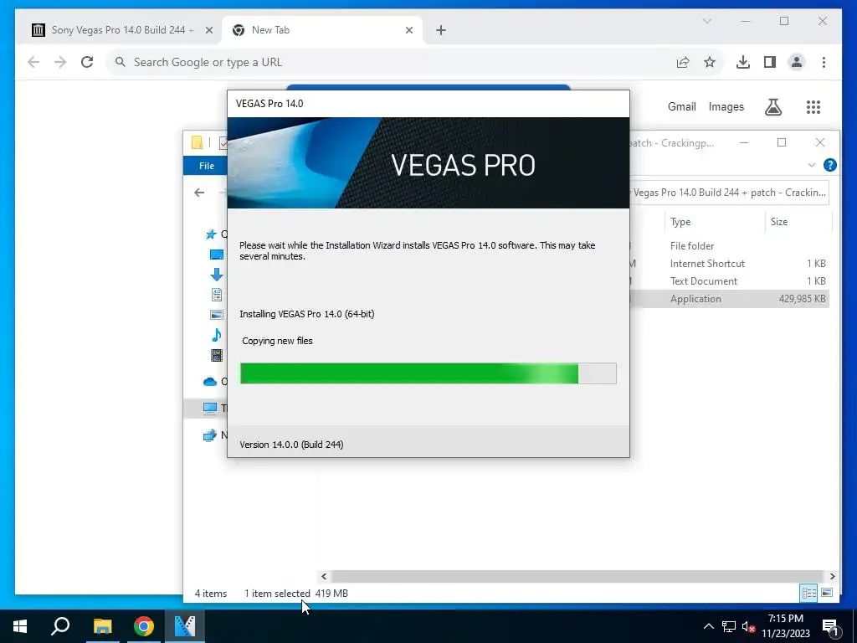Image resolution: width=857 pixels, height=643 pixels.
Task: Open the Images link
Action: [x=726, y=106]
